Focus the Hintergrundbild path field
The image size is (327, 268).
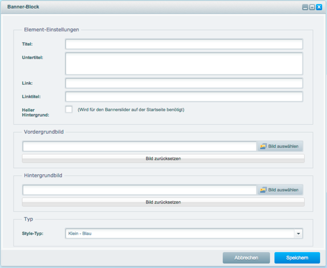pos(139,190)
